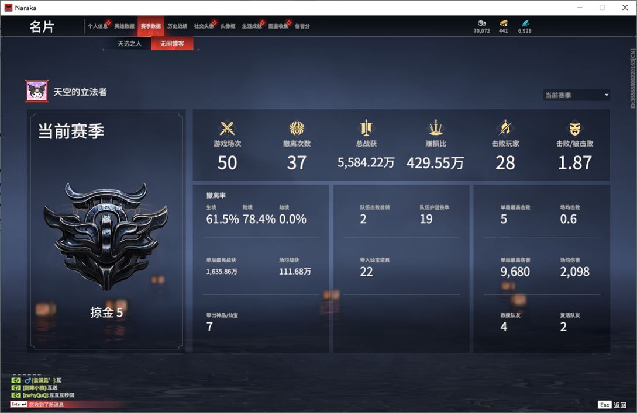Viewport: 637px width, 413px height.
Task: Open the new message notification bar
Action: click(69, 404)
